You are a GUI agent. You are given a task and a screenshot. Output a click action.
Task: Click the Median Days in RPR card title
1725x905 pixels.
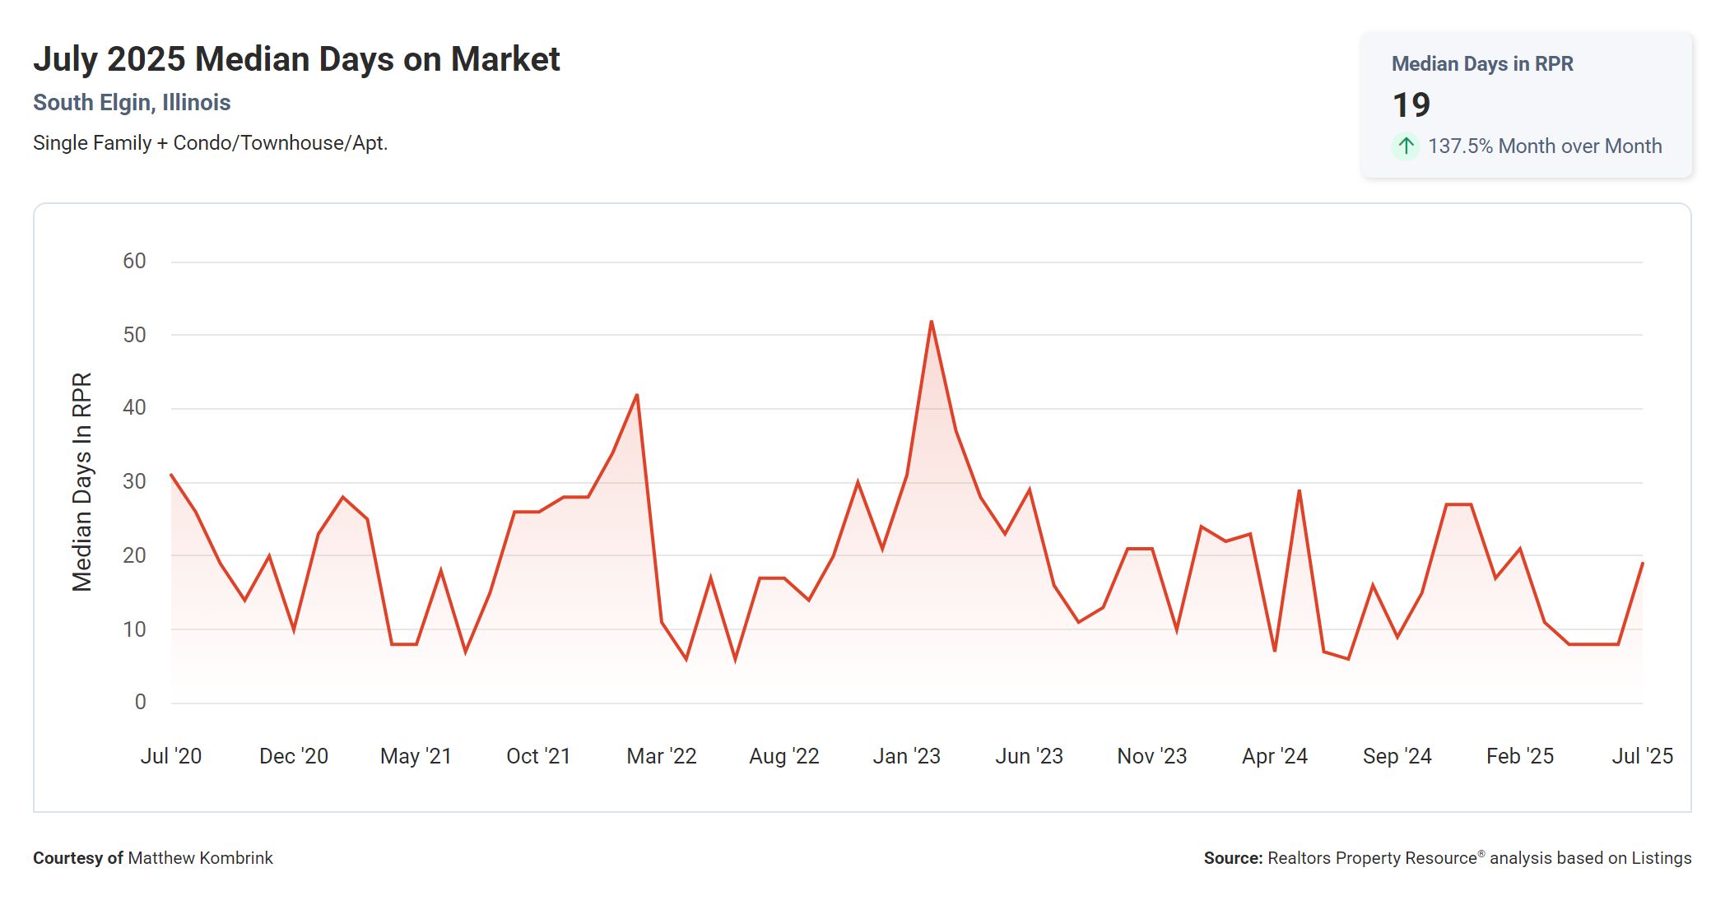(1481, 64)
